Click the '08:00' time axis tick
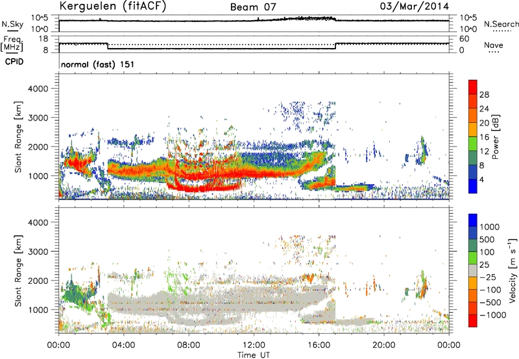Screen dimensions: 519x359 [189, 345]
